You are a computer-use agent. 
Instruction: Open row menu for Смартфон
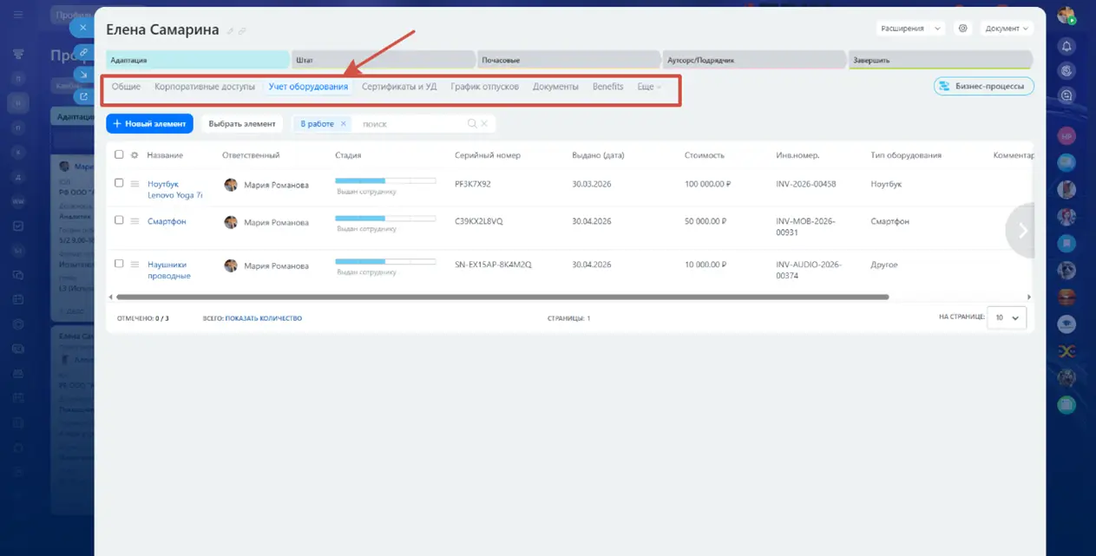point(135,221)
